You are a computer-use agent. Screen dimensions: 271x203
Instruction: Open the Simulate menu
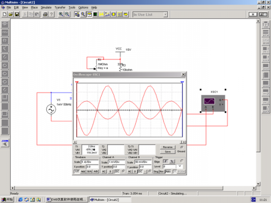pos(46,8)
